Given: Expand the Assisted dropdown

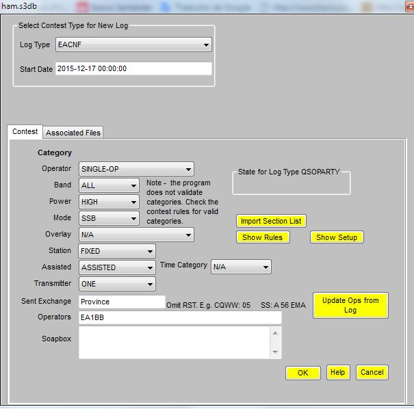Looking at the screenshot, I should (117, 267).
